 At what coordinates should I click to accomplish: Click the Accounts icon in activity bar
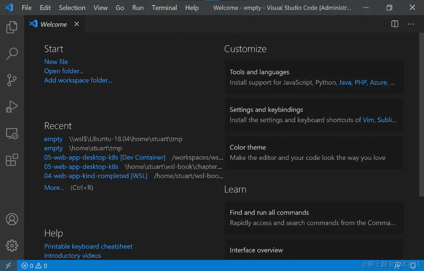tap(11, 219)
